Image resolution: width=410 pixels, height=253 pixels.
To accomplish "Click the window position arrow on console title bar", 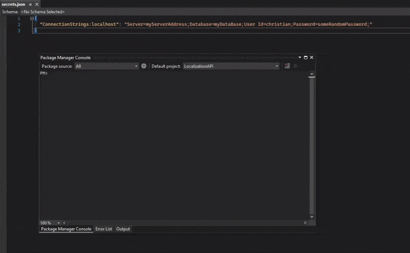I will 300,57.
